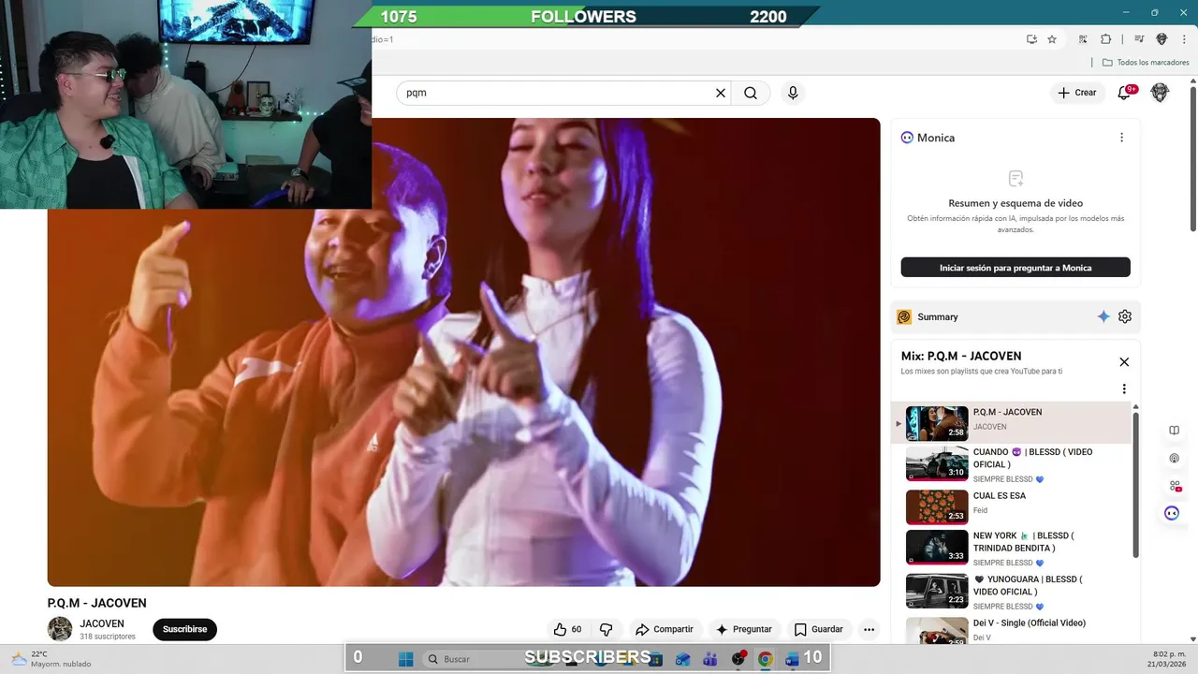Image resolution: width=1198 pixels, height=674 pixels.
Task: Click the search magnifier button
Action: click(751, 93)
